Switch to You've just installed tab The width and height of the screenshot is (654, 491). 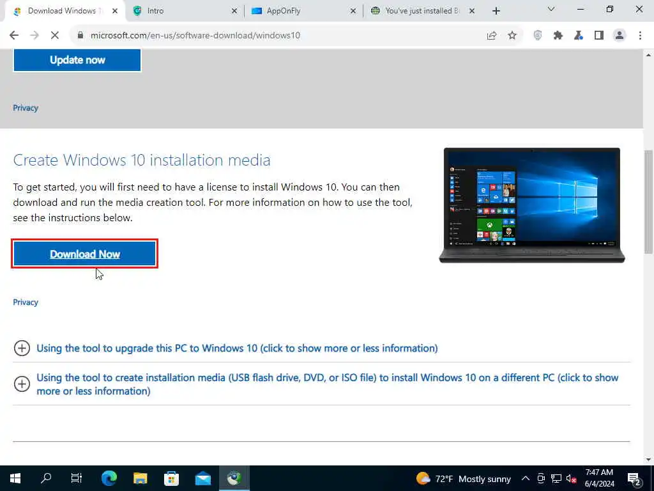422,12
